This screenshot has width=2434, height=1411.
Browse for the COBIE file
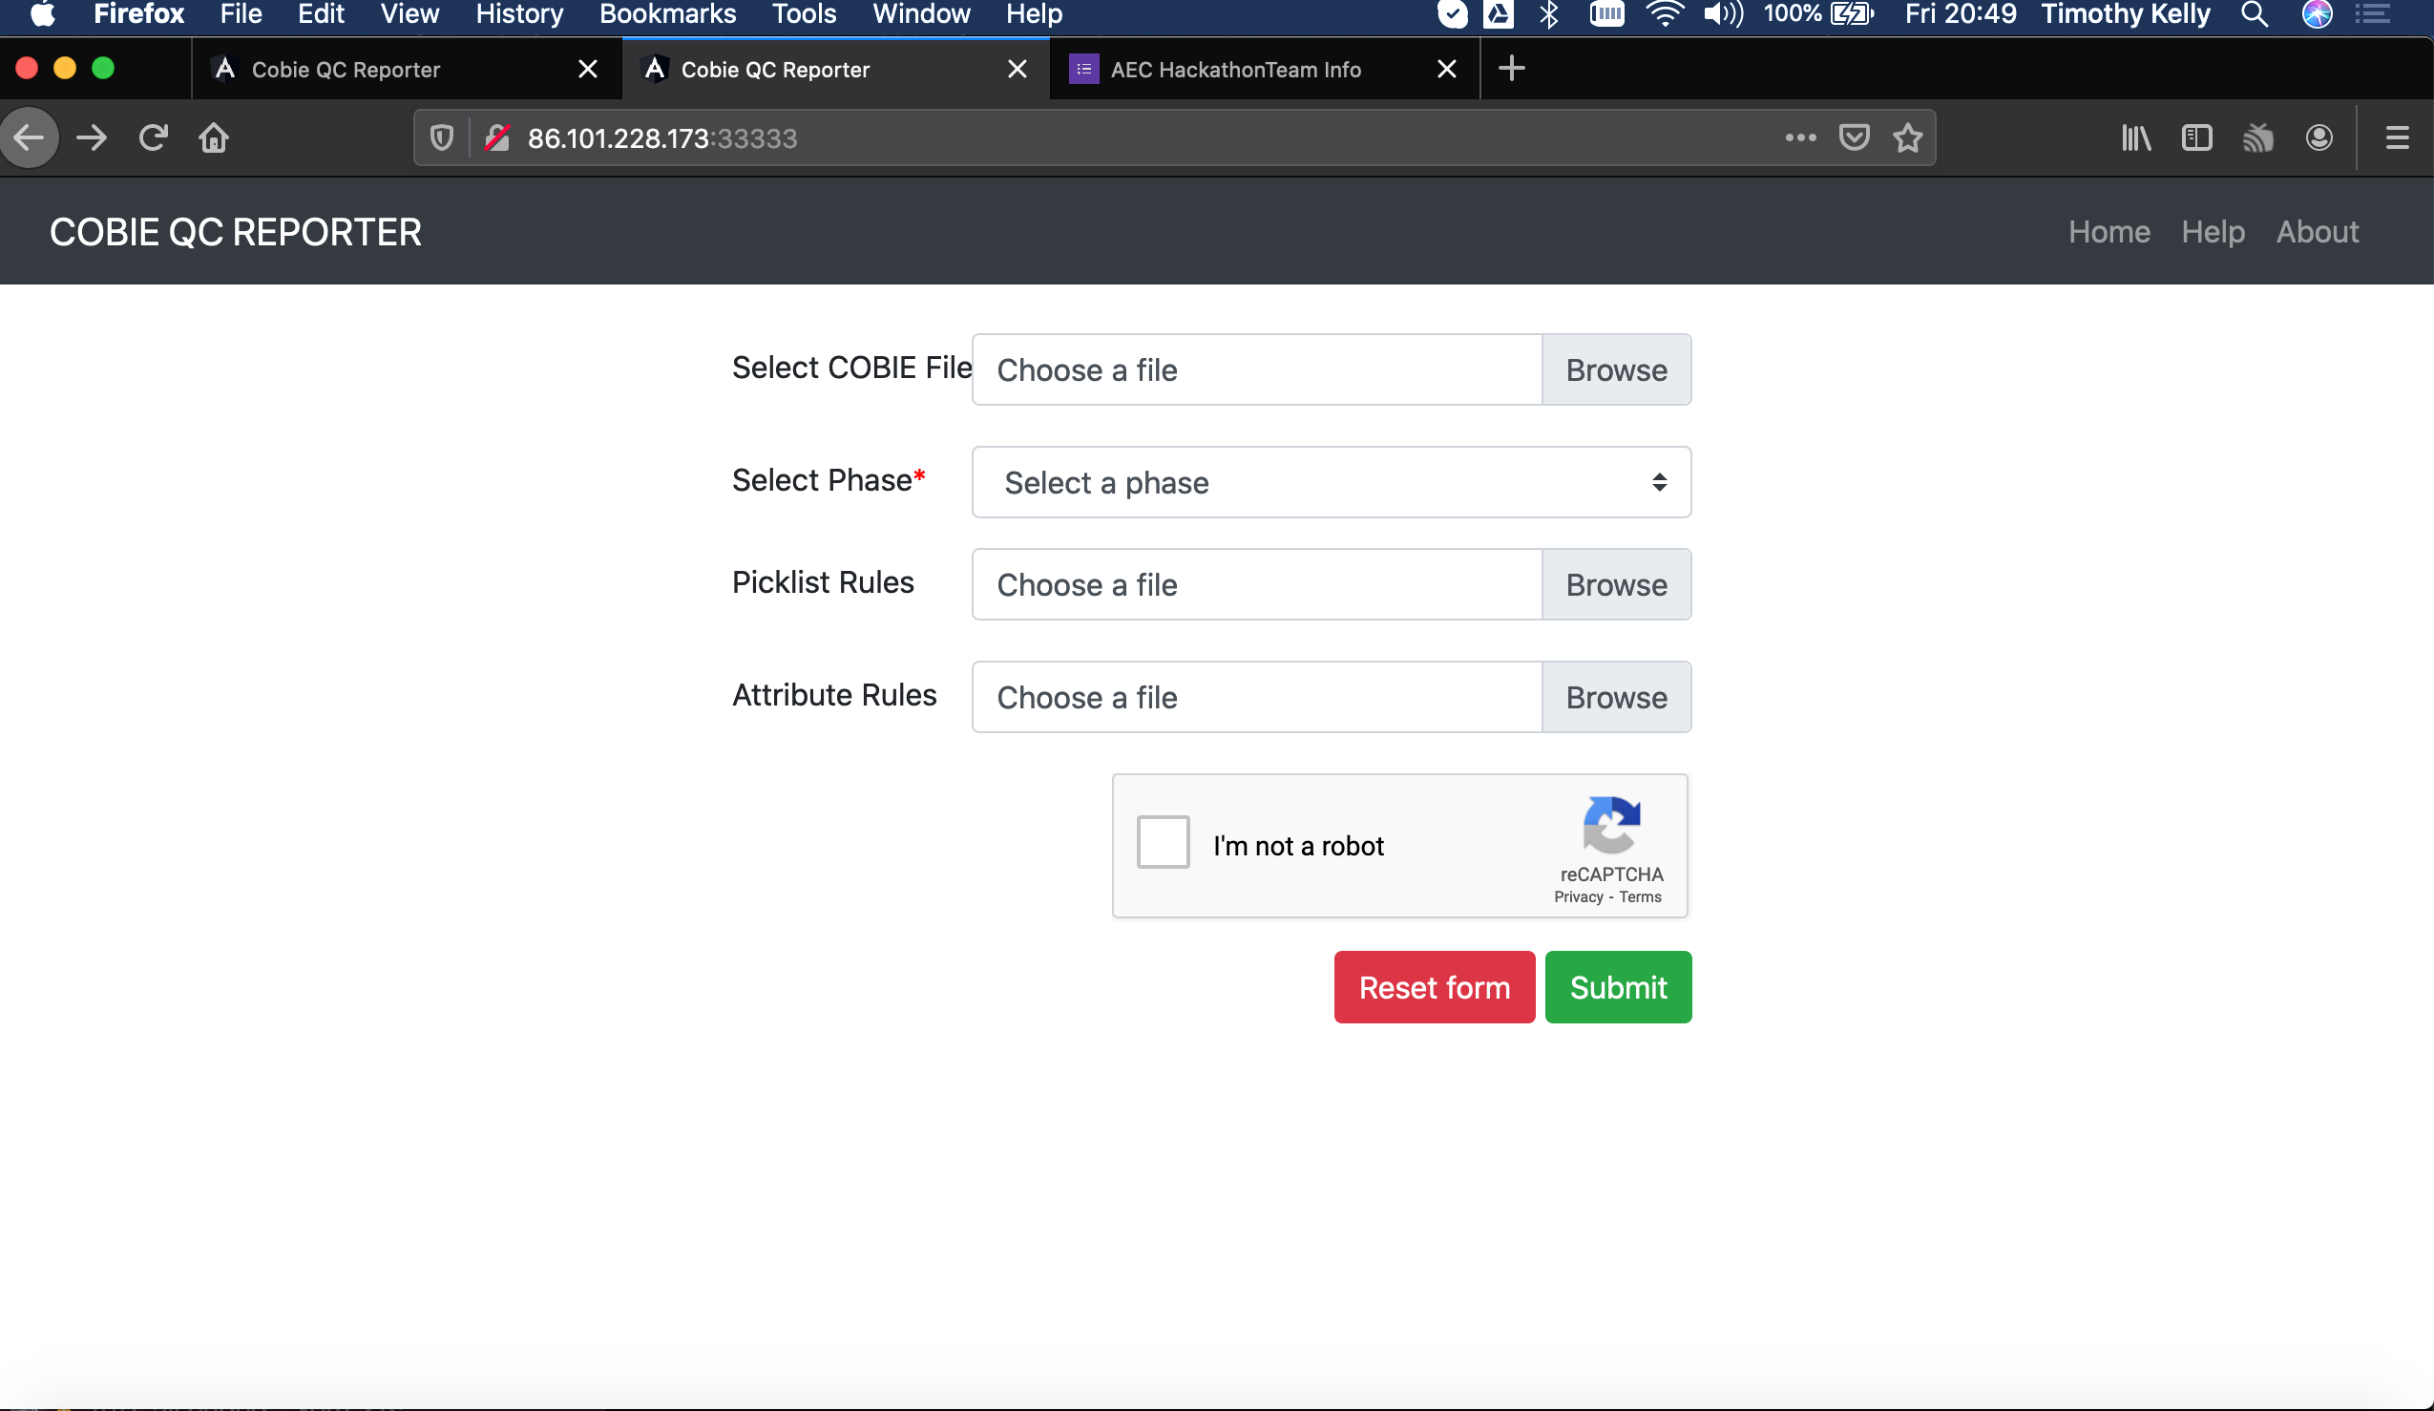click(x=1615, y=369)
